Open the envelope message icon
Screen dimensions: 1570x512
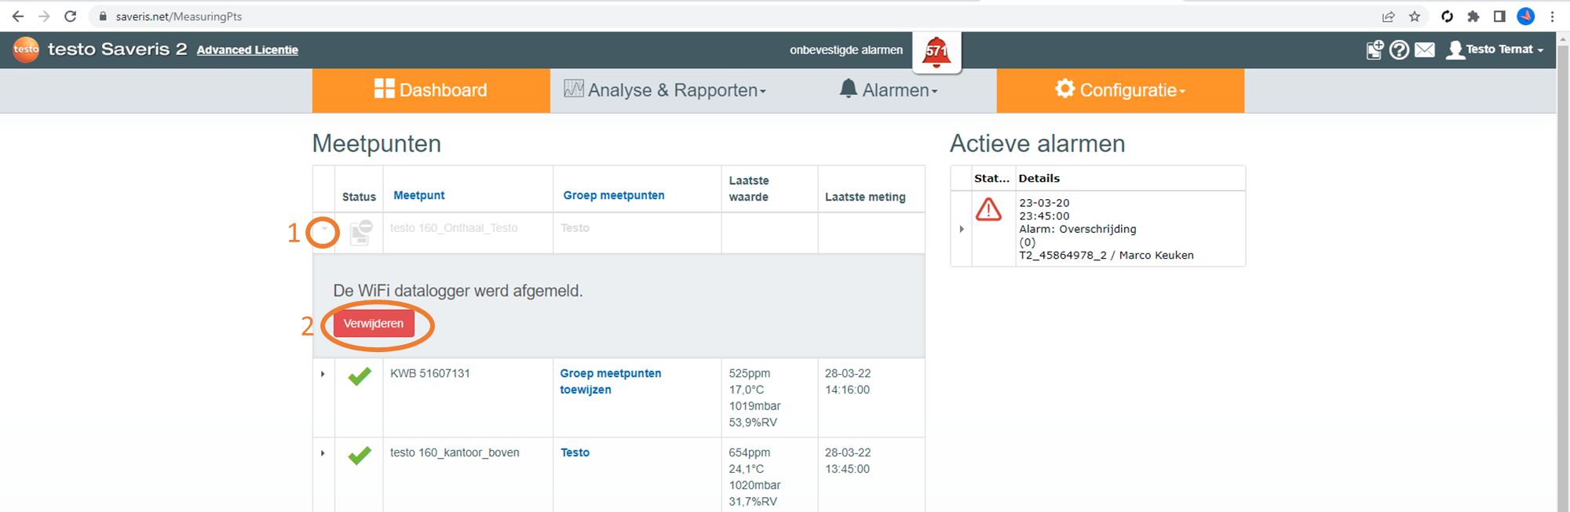(x=1425, y=50)
